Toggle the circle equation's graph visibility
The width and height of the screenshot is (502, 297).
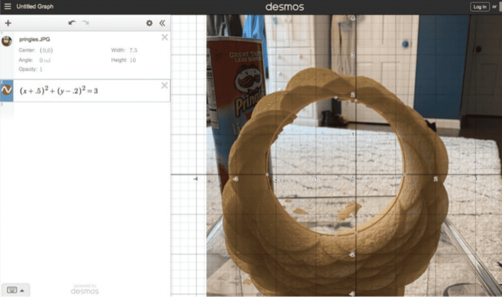7,90
